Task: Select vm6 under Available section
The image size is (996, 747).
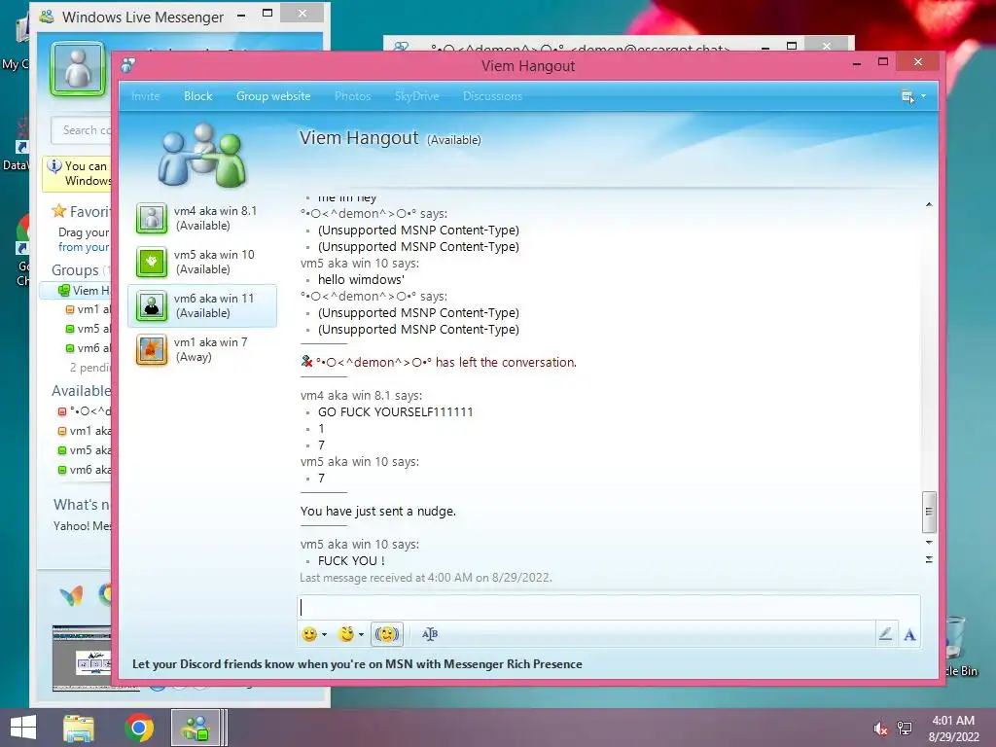Action: click(84, 470)
